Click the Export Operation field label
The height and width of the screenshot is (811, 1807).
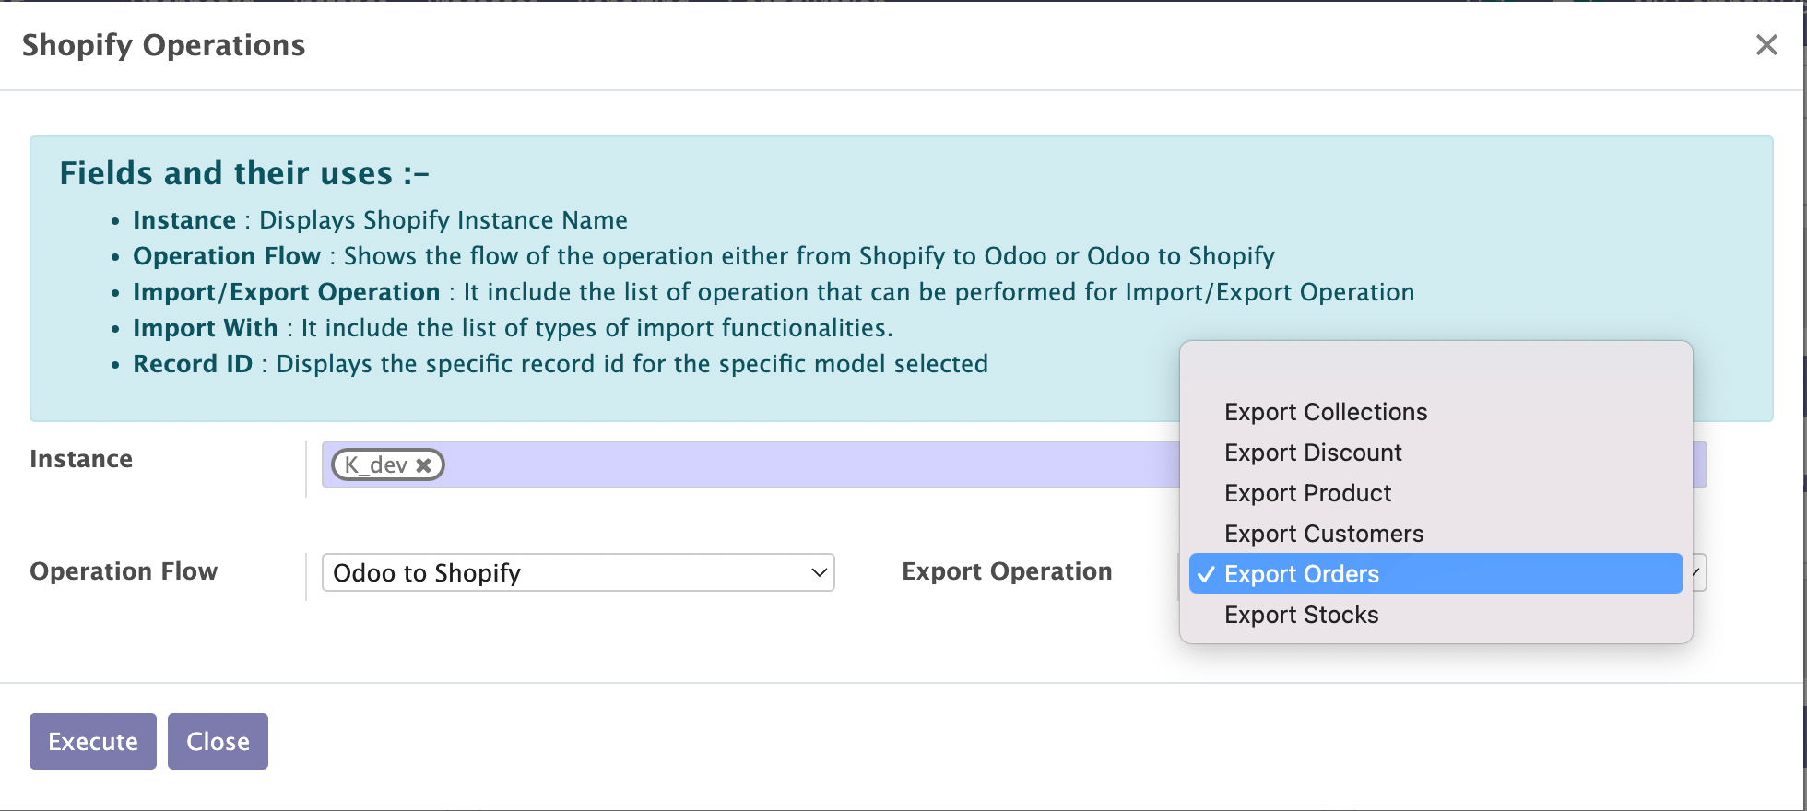1007,571
